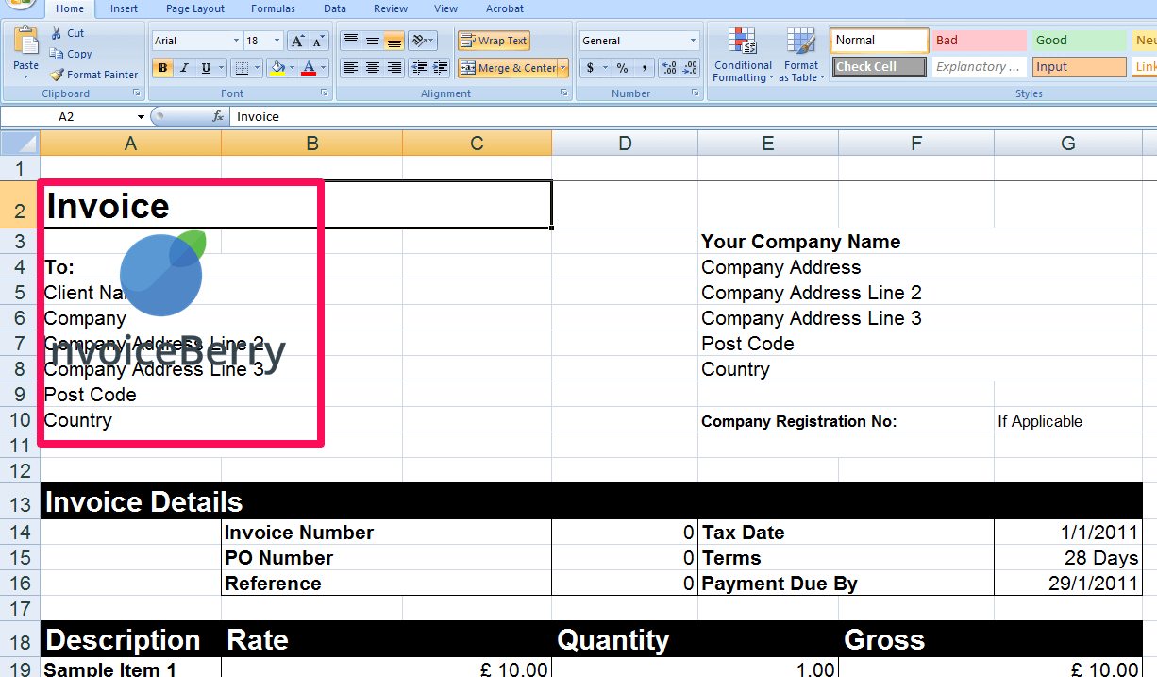Open the Acrobat tab
The image size is (1157, 677).
point(505,8)
